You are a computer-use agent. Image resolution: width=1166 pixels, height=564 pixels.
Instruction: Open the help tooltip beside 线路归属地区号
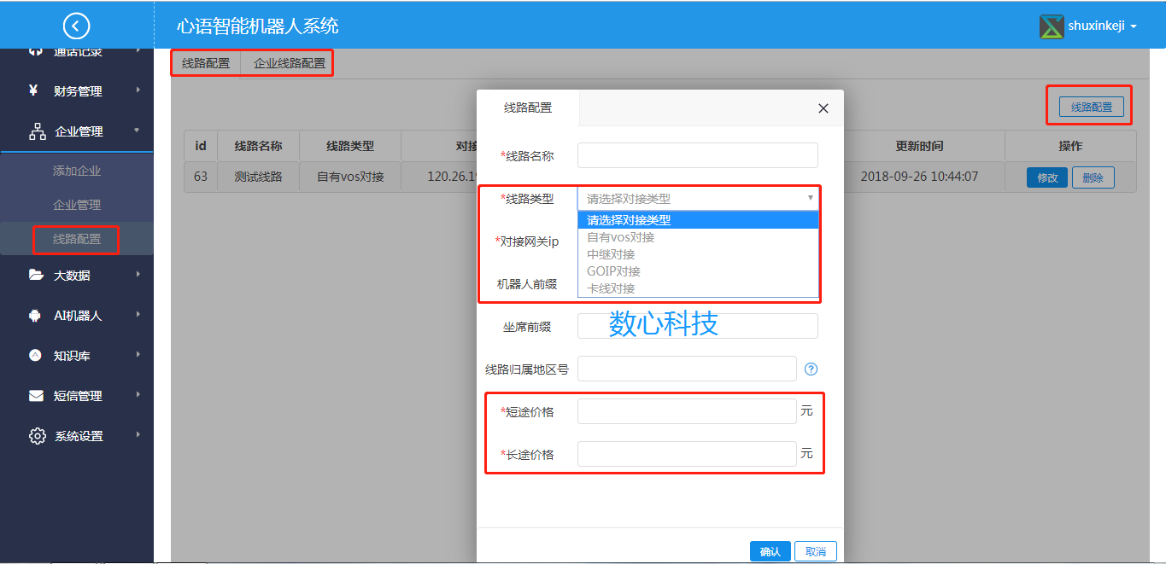coord(811,369)
